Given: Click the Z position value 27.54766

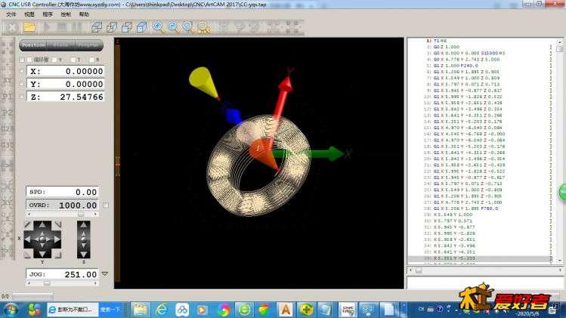Looking at the screenshot, I should pyautogui.click(x=82, y=97).
